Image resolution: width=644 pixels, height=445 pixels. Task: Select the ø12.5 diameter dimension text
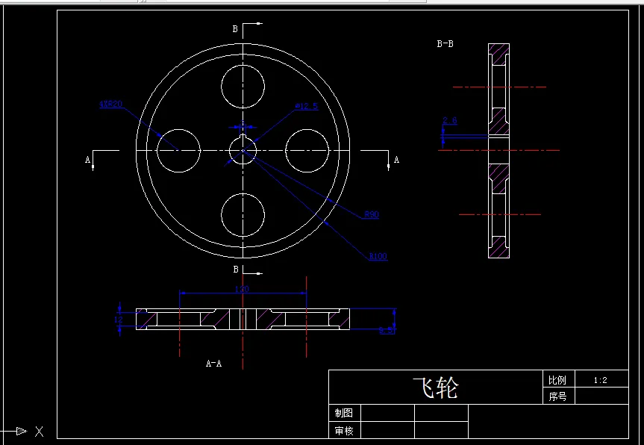click(x=307, y=107)
